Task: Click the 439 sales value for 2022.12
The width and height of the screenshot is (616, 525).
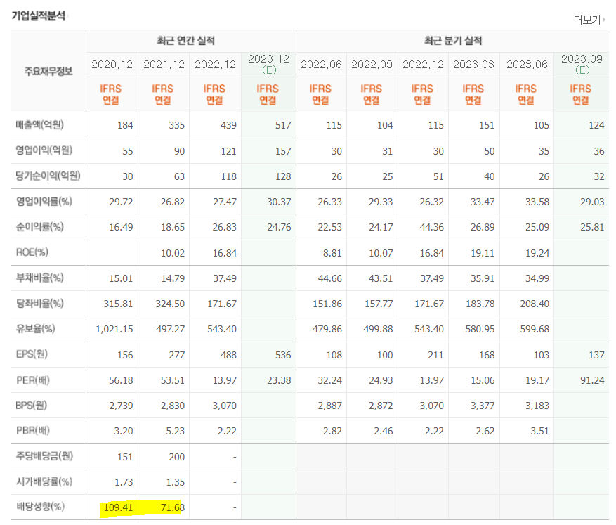Action: (x=229, y=125)
